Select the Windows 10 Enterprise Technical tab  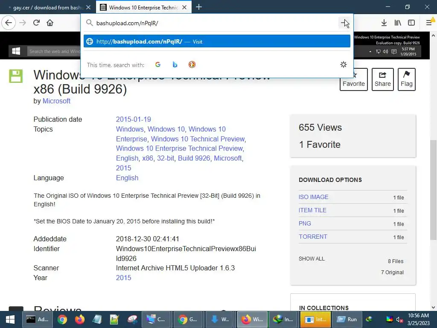click(143, 7)
